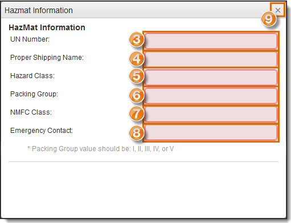Select the Hazard Class input field
Viewport: 291px width, 223px height.
coord(211,78)
